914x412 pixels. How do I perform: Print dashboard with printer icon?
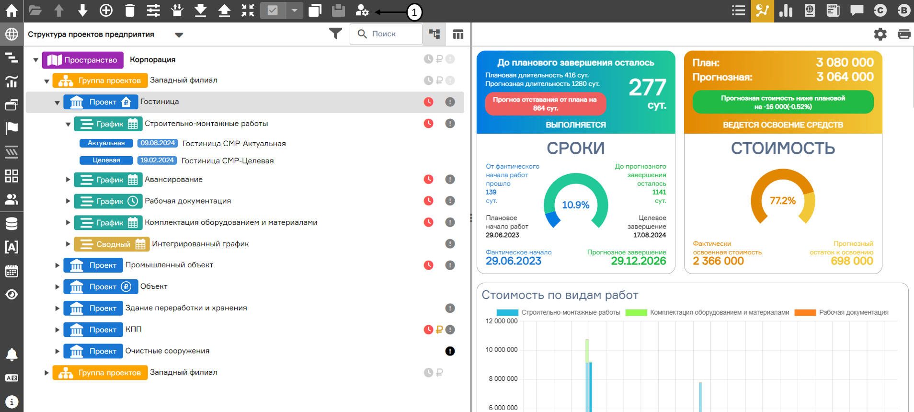(x=904, y=34)
